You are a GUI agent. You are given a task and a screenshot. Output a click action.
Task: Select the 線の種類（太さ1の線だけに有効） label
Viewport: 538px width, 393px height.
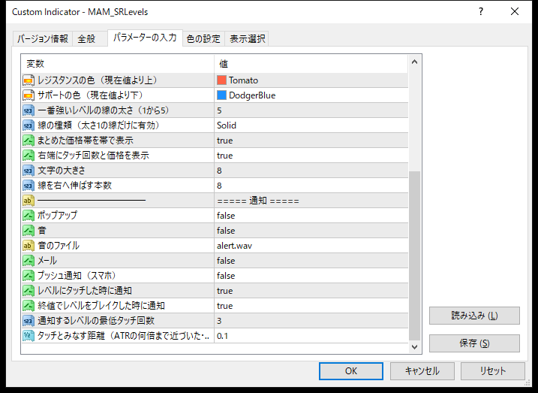point(99,125)
